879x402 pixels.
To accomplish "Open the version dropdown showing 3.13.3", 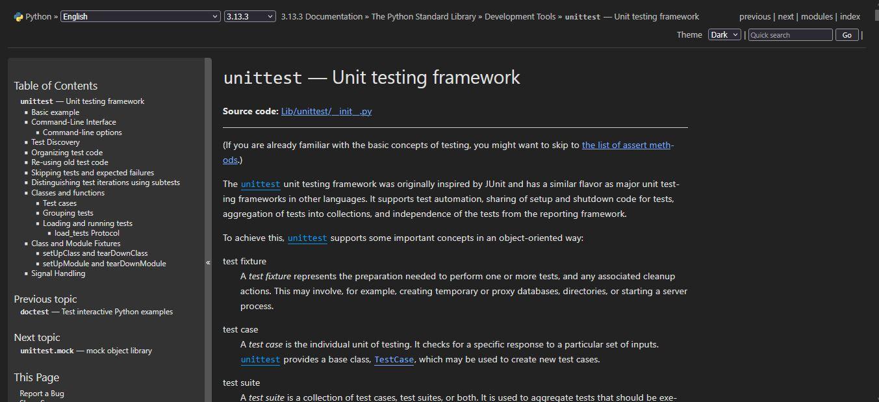I will point(250,16).
